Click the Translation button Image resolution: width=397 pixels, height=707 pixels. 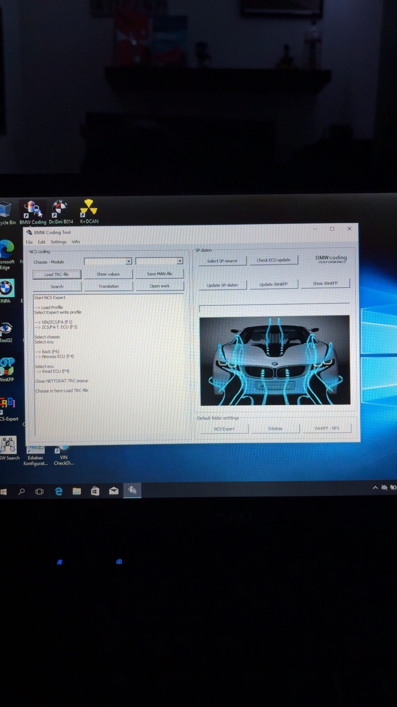point(109,286)
